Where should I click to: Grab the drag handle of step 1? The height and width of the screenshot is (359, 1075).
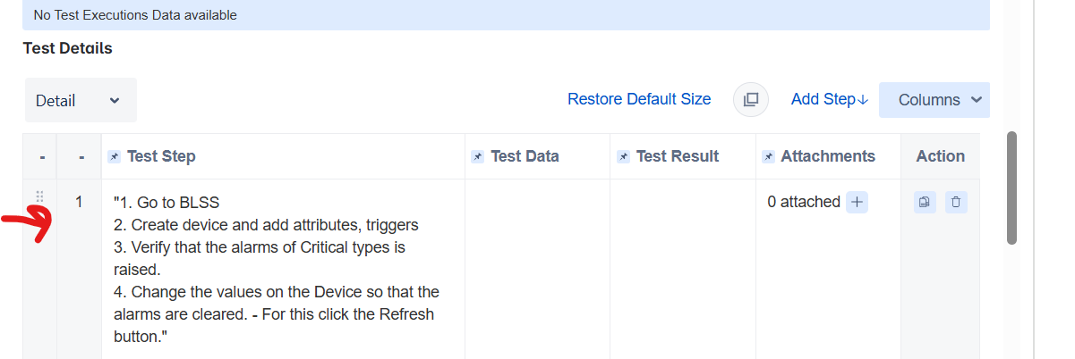[x=39, y=196]
